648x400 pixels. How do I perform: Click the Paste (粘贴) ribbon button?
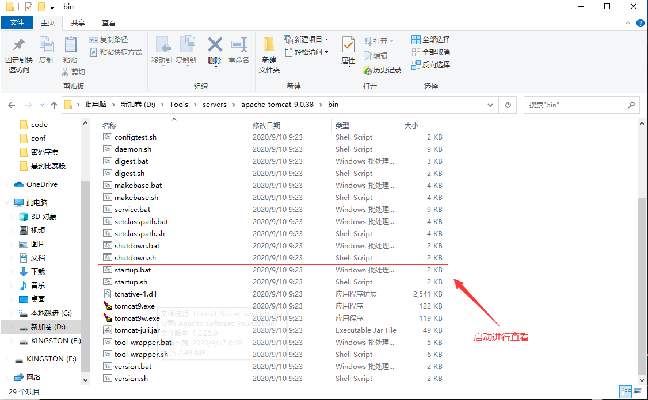point(70,51)
